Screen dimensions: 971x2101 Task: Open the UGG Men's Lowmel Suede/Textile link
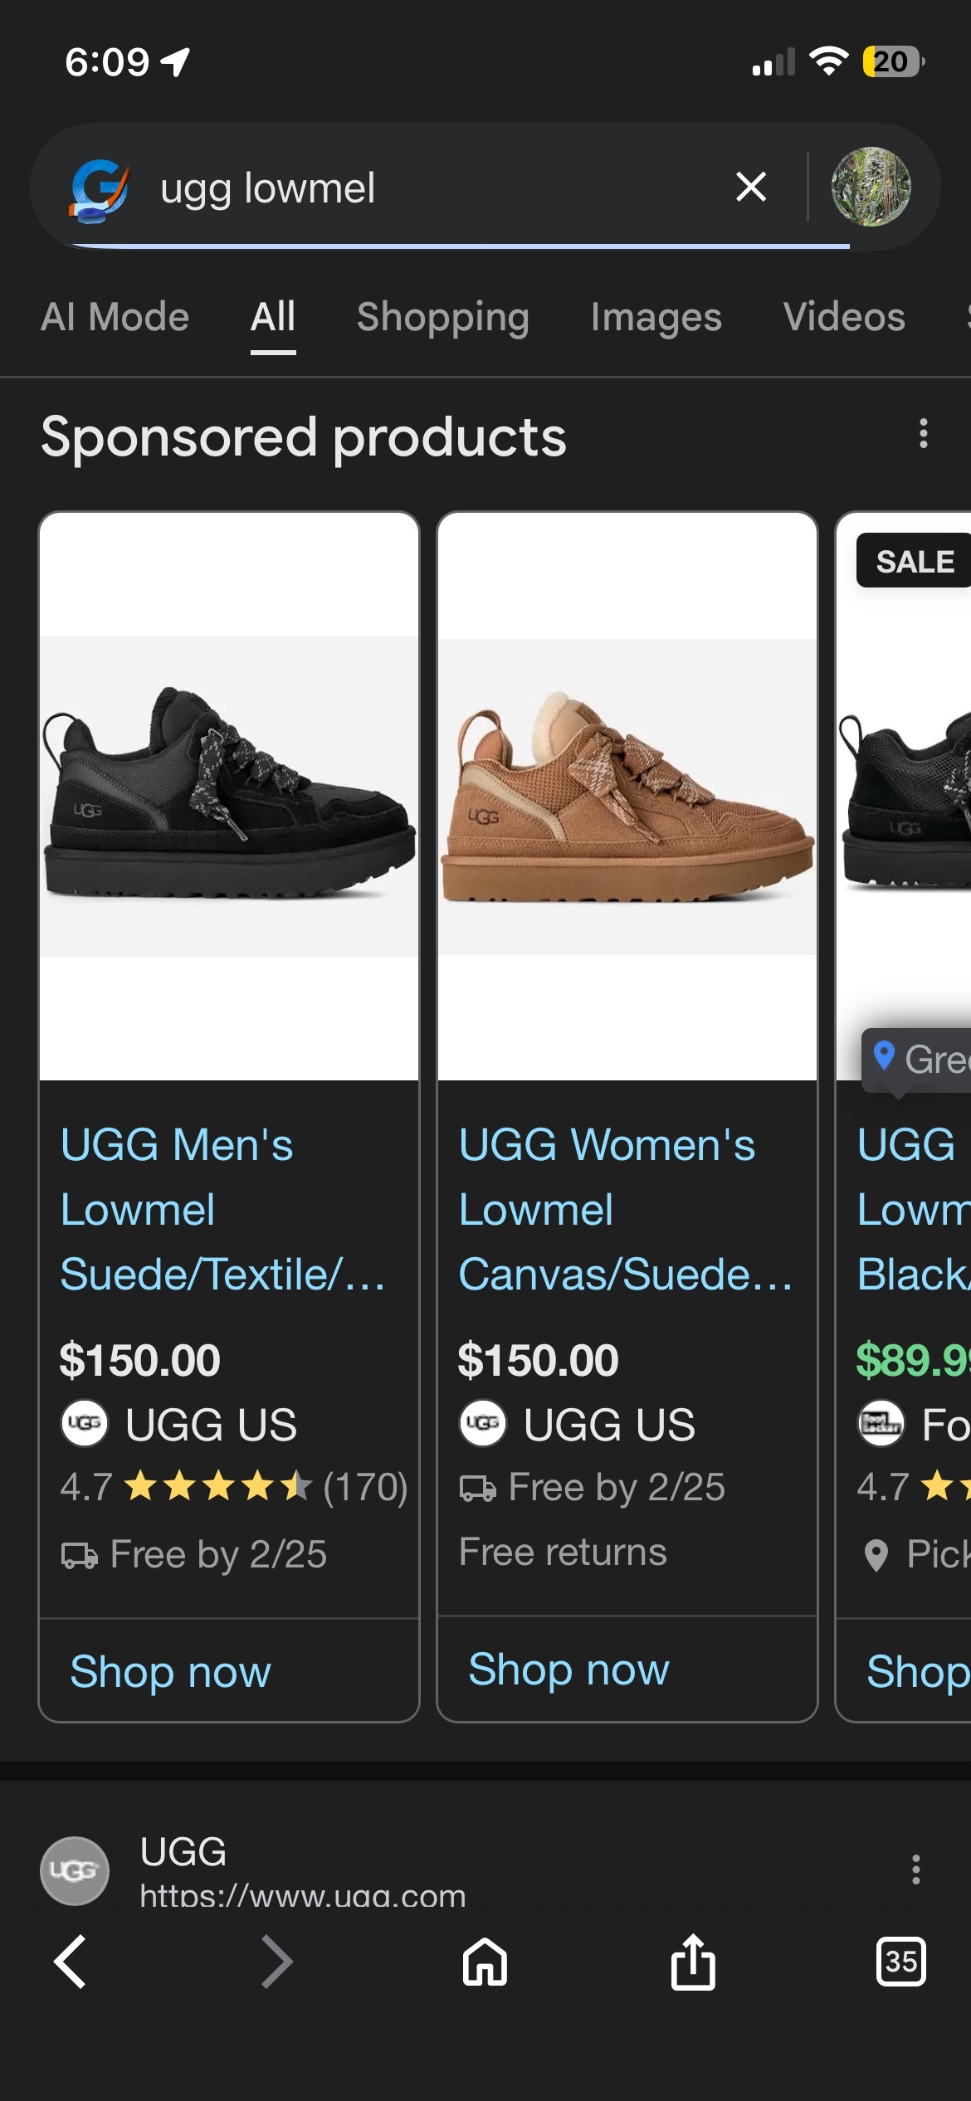[x=222, y=1209]
